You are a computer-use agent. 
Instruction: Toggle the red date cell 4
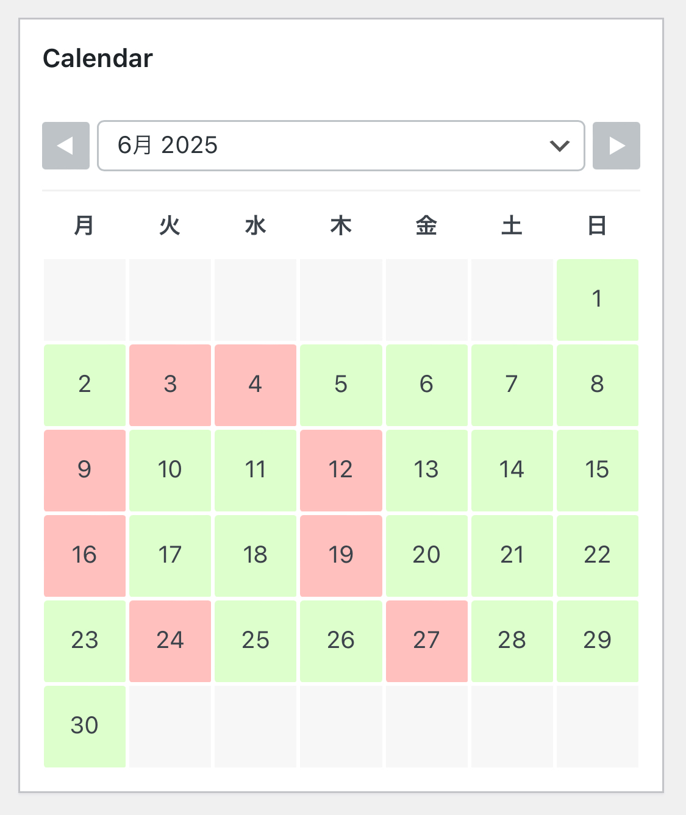click(255, 385)
